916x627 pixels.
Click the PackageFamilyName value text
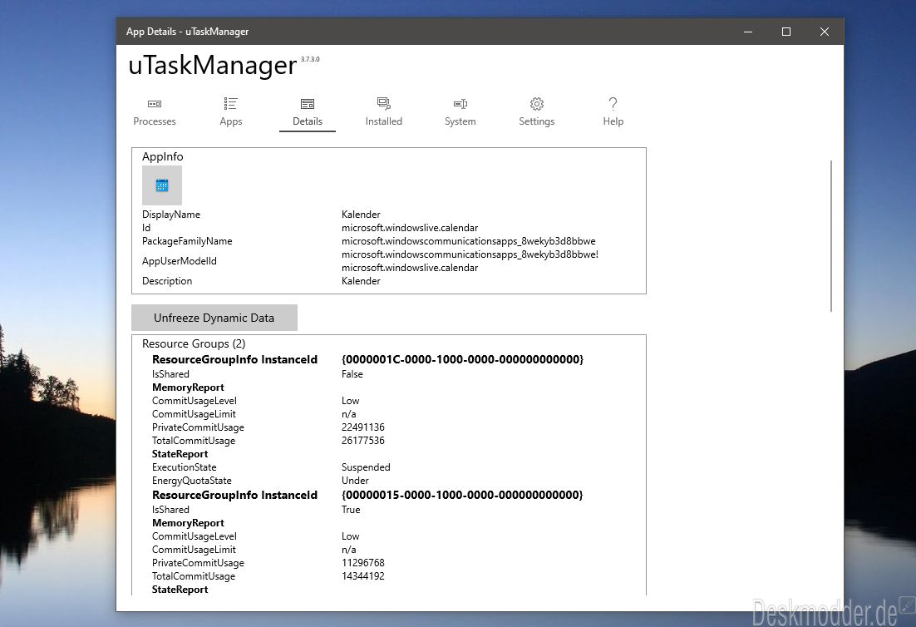click(x=469, y=241)
